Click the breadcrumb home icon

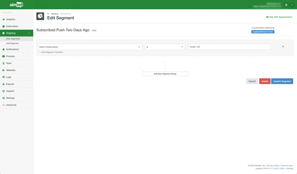pos(48,14)
